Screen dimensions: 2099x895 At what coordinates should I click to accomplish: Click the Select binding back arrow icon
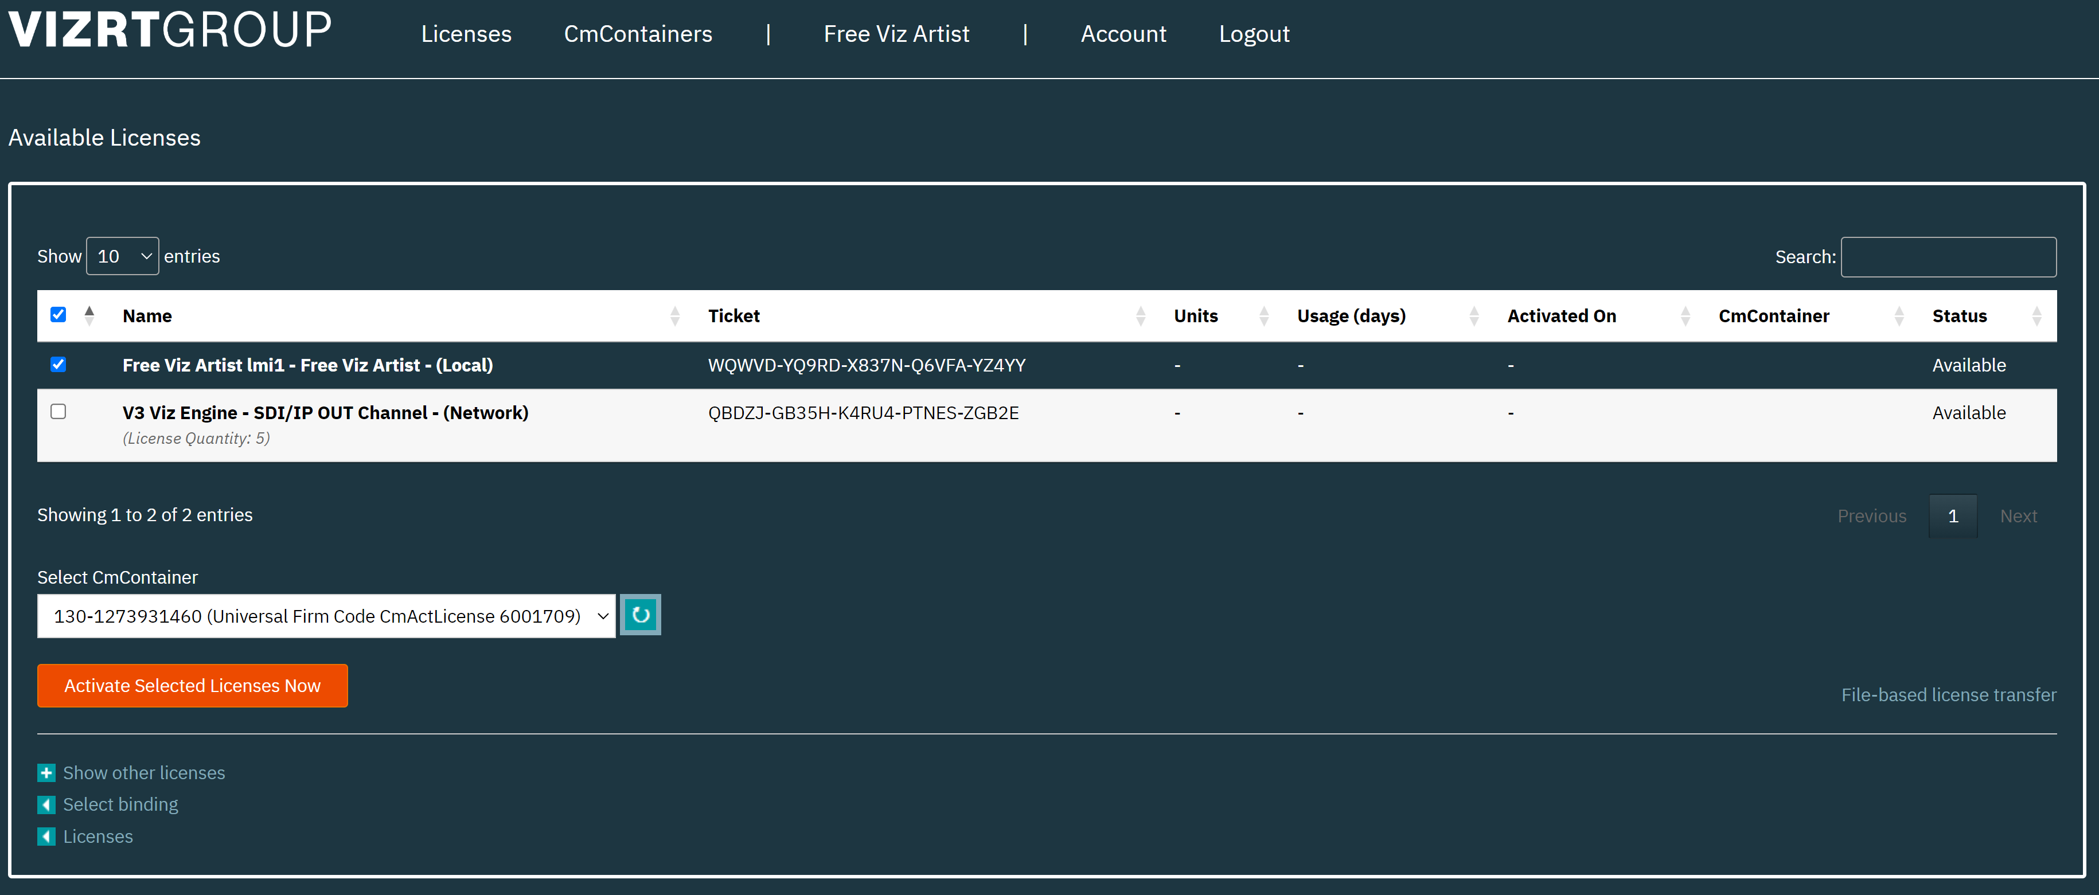click(x=46, y=804)
